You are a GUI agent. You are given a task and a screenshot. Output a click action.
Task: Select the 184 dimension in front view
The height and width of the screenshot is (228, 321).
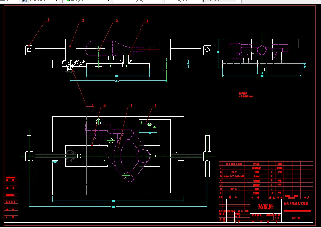117,81
